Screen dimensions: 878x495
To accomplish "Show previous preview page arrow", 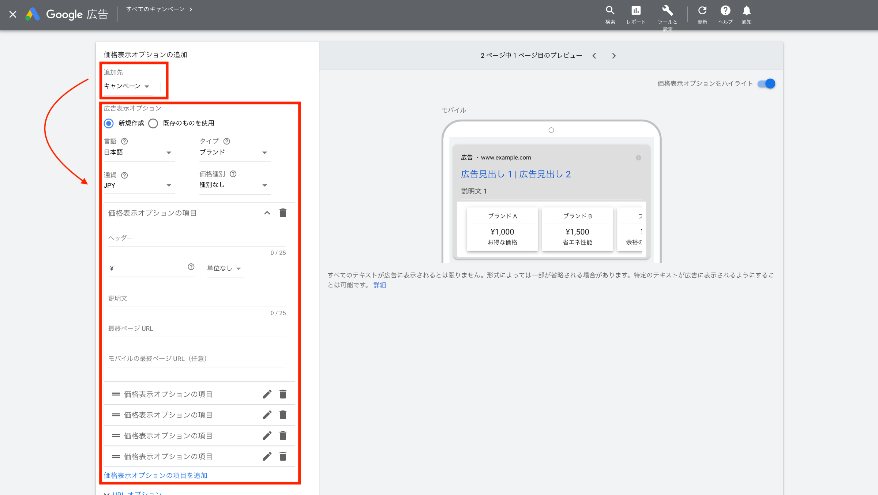I will pyautogui.click(x=594, y=56).
